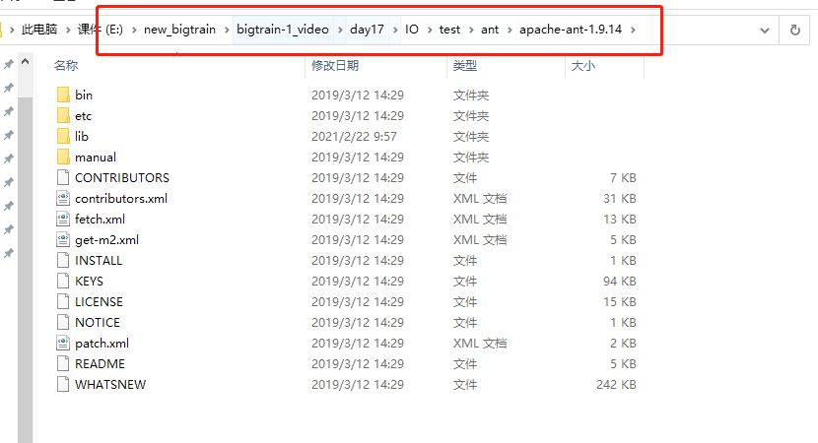Viewport: 818px width, 443px height.
Task: Go to ant breadcrumb folder
Action: 490,30
